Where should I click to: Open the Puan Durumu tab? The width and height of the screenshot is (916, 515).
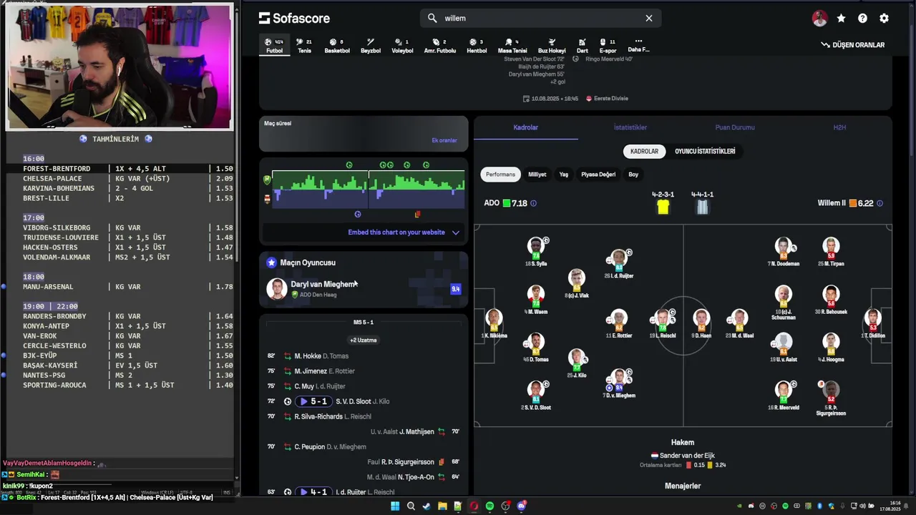coord(735,127)
